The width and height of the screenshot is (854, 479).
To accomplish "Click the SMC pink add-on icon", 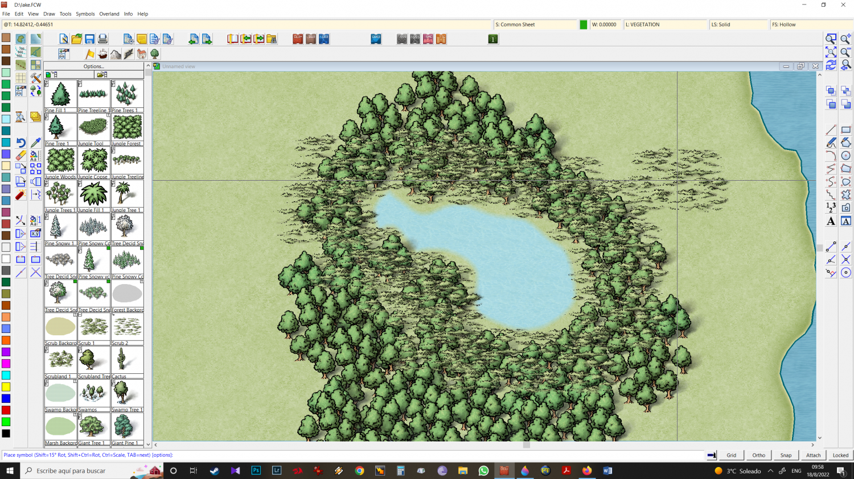I will pos(428,39).
